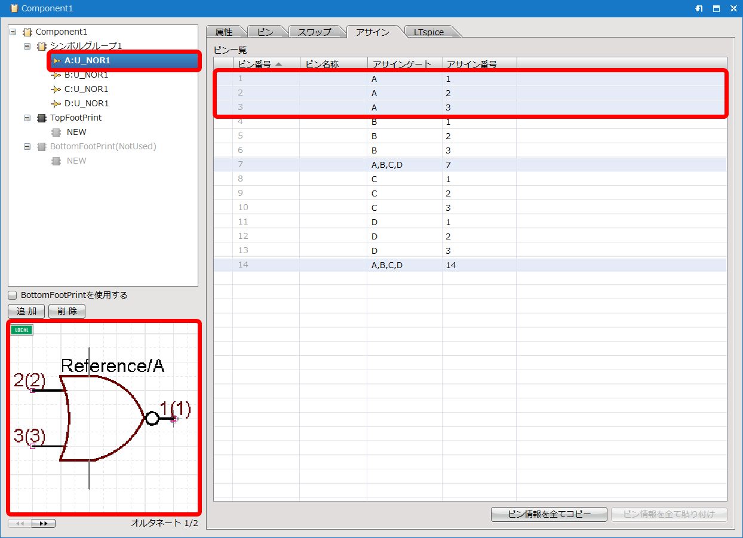Switch to the 属性 tab

224,32
